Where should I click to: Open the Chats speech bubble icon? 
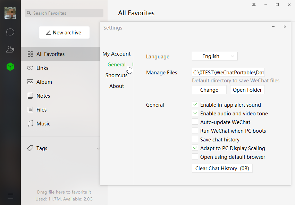tap(10, 32)
